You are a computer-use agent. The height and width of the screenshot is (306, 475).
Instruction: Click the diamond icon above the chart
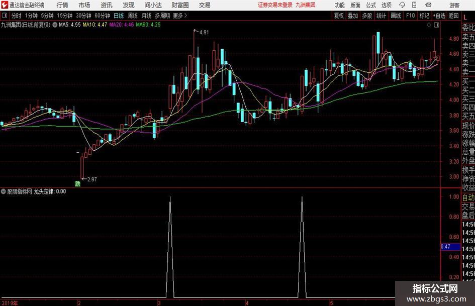429,25
